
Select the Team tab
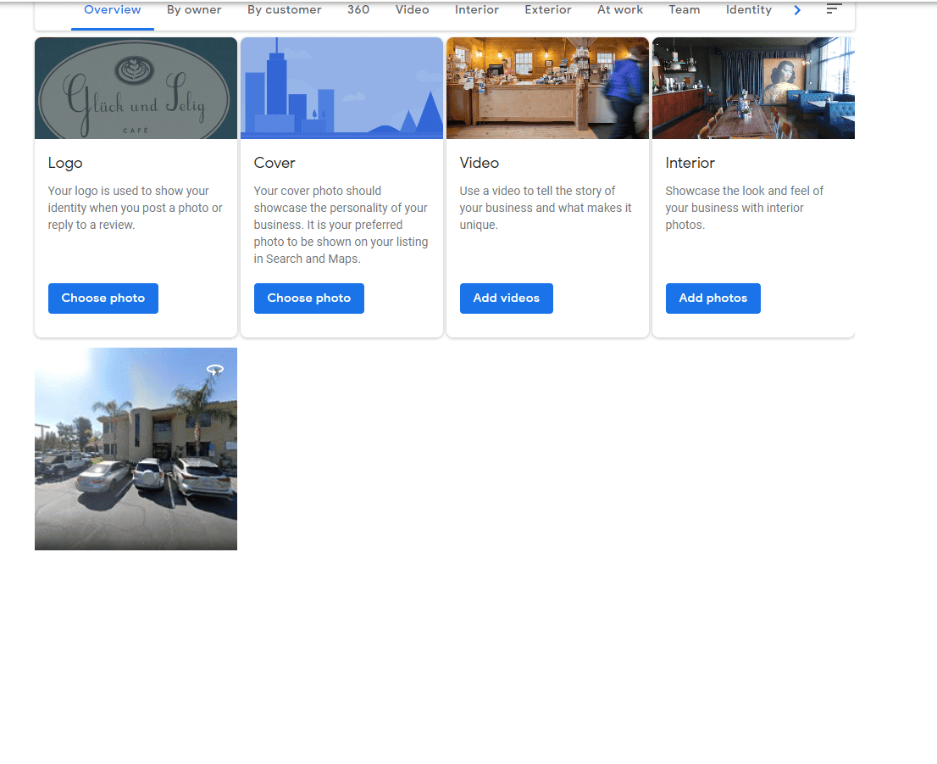[685, 10]
